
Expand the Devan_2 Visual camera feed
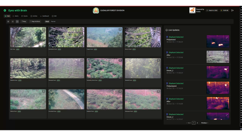point(158,29)
